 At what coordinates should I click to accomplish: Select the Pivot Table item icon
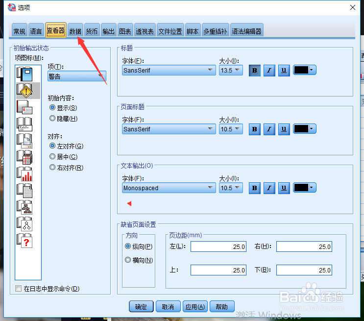click(24, 157)
